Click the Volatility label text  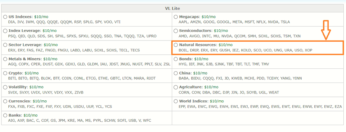18,87
